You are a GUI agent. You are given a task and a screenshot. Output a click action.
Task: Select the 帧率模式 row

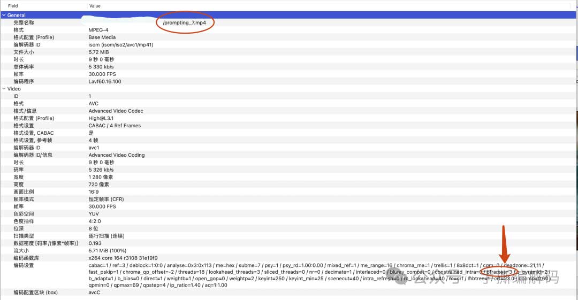24,199
